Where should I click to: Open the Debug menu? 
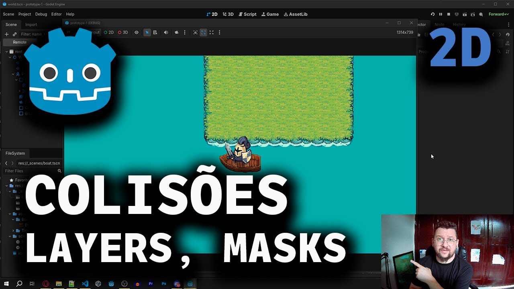click(x=41, y=14)
